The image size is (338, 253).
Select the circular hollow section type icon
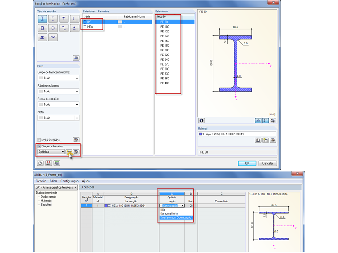pyautogui.click(x=53, y=28)
